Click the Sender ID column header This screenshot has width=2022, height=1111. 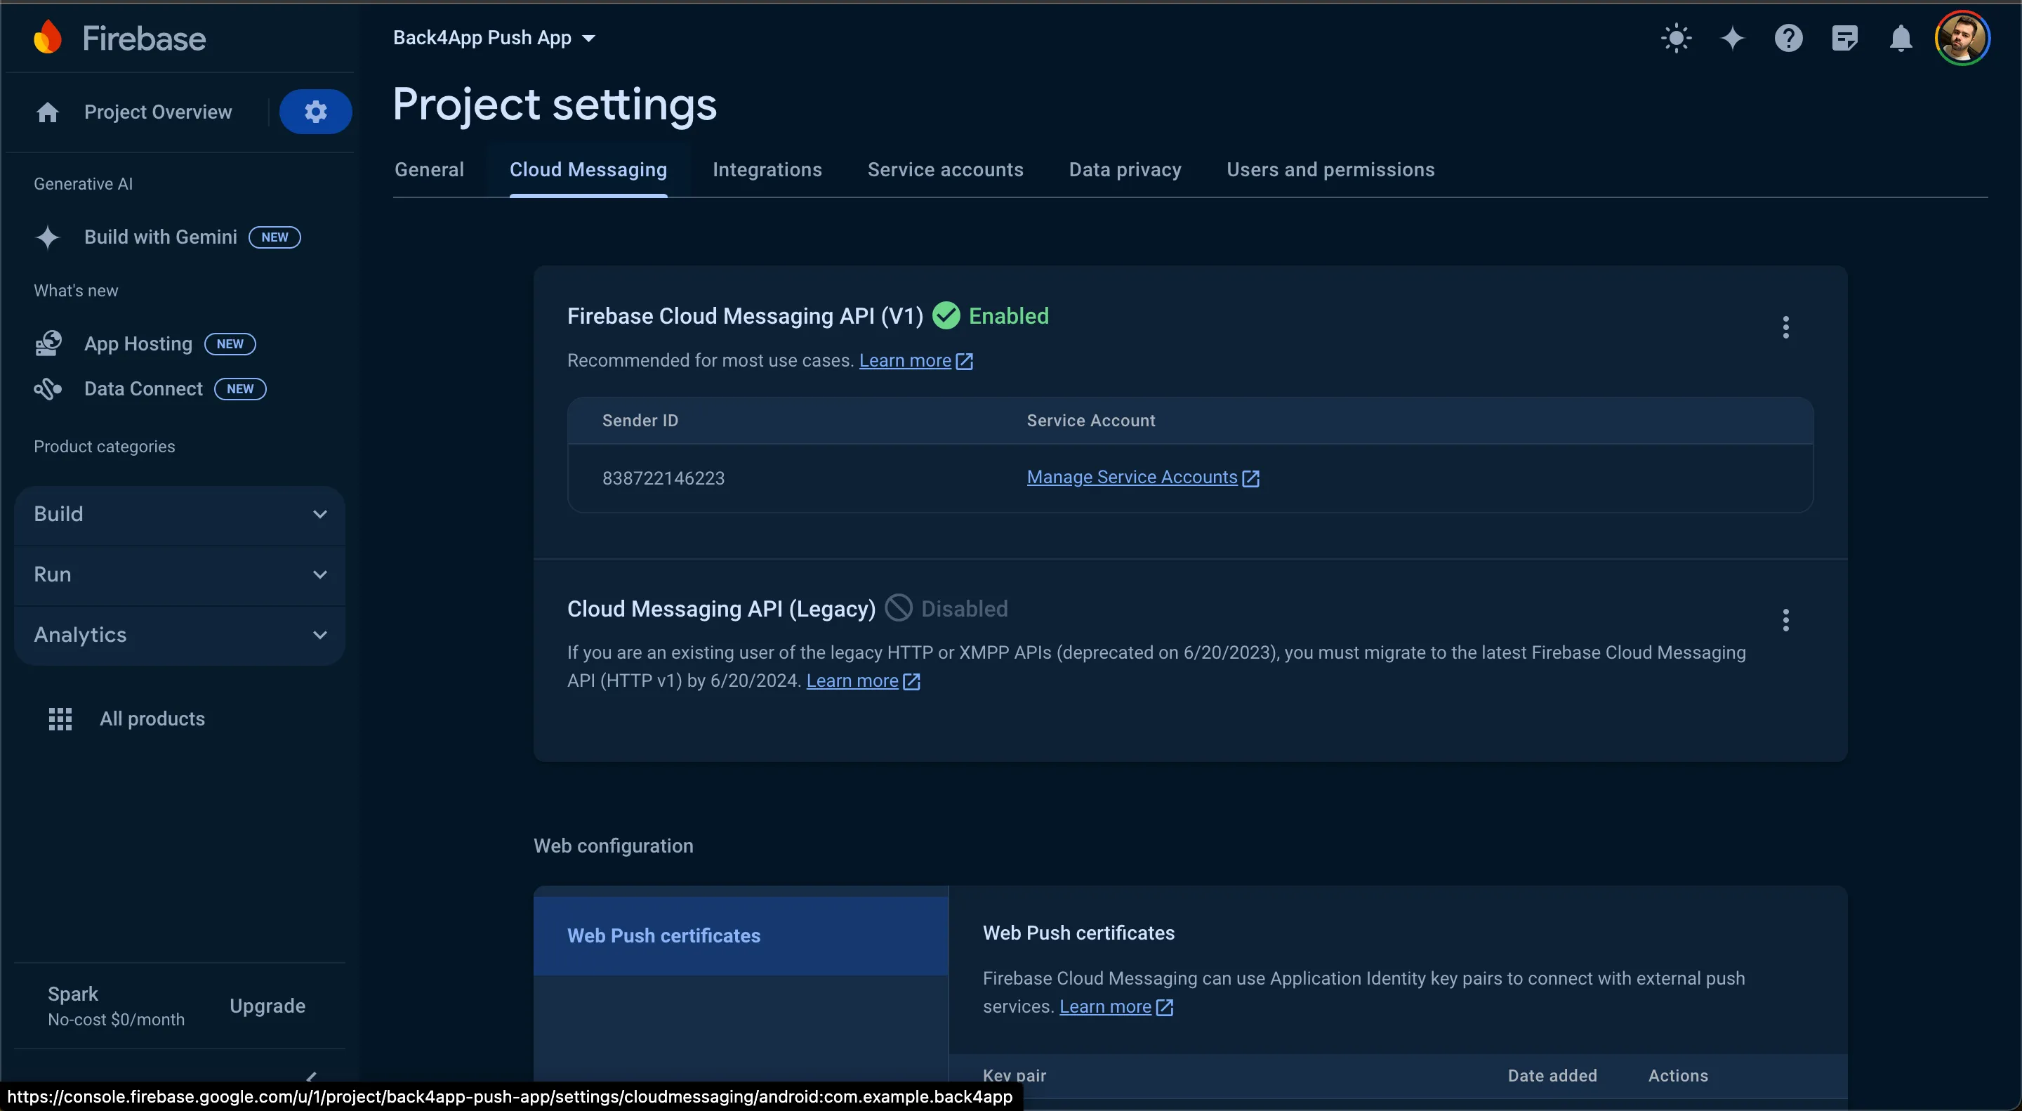click(640, 421)
